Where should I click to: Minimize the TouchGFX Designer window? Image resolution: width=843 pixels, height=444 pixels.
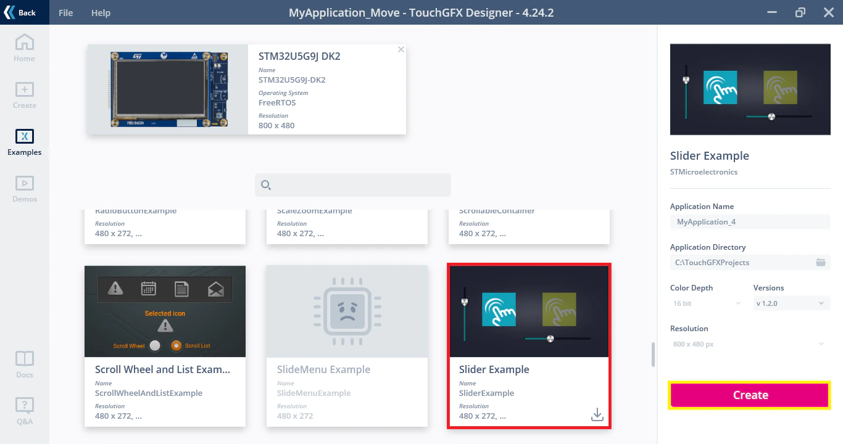771,12
